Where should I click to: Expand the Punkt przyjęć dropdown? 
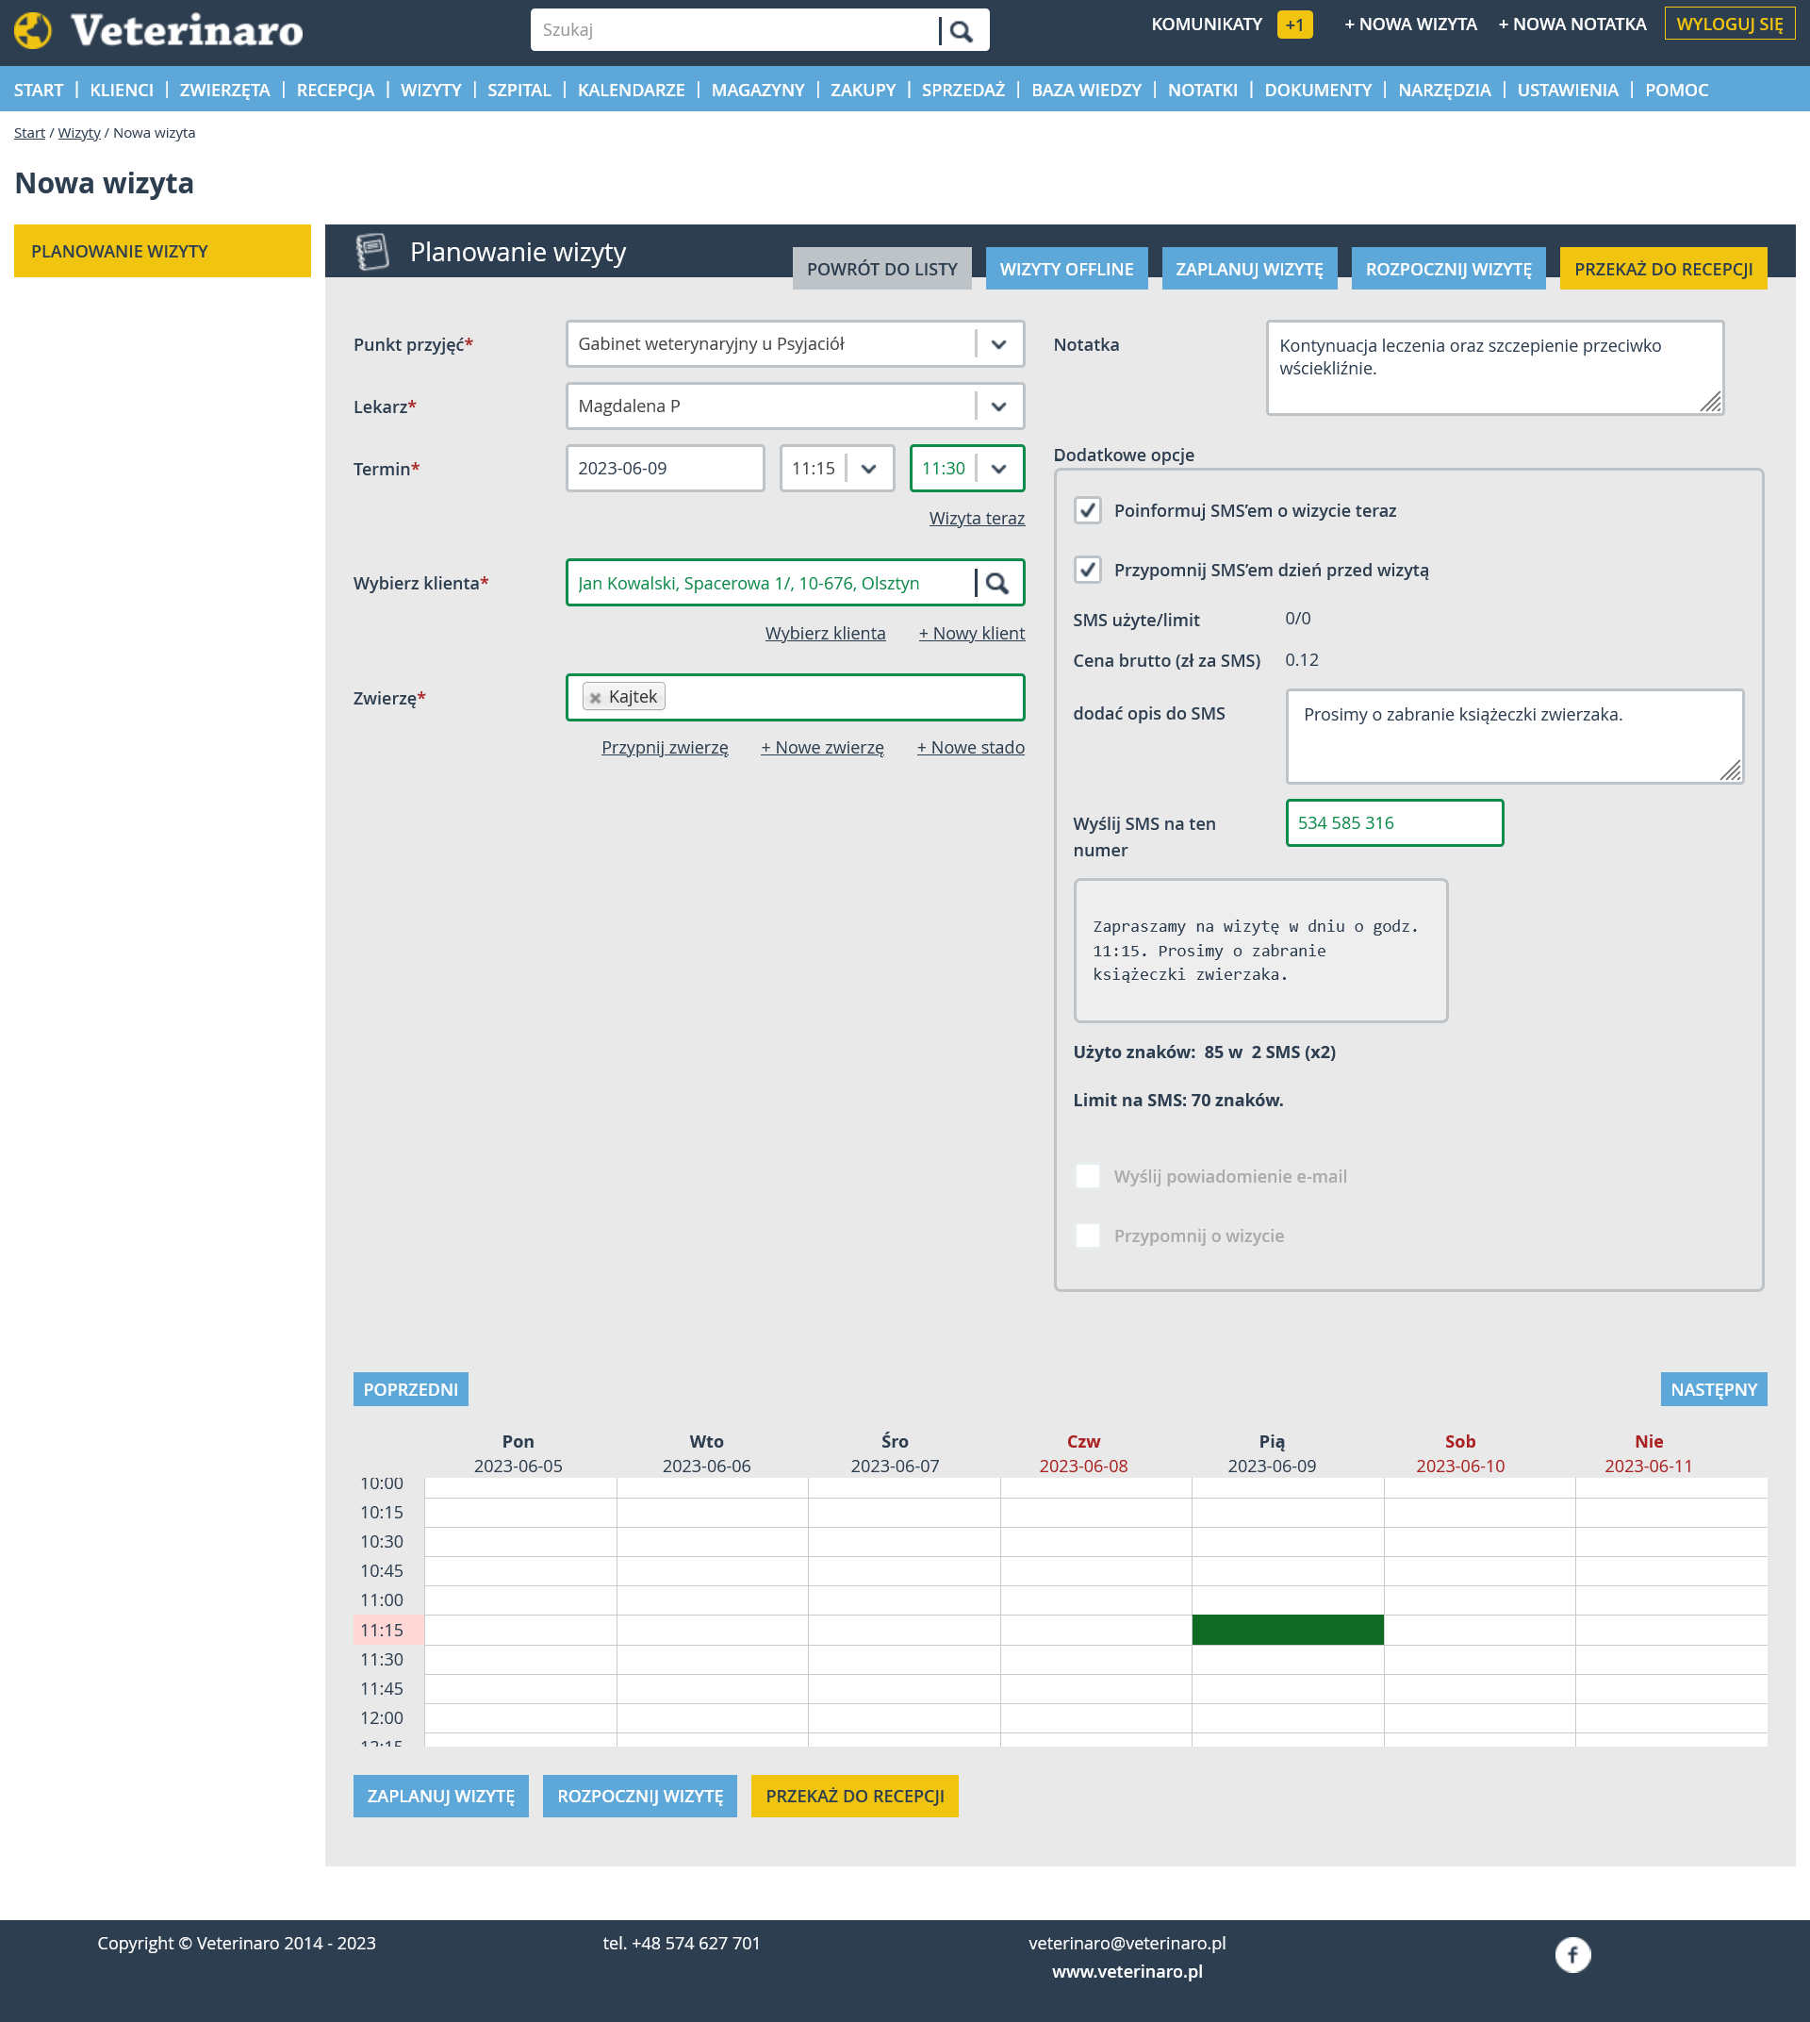(x=998, y=344)
